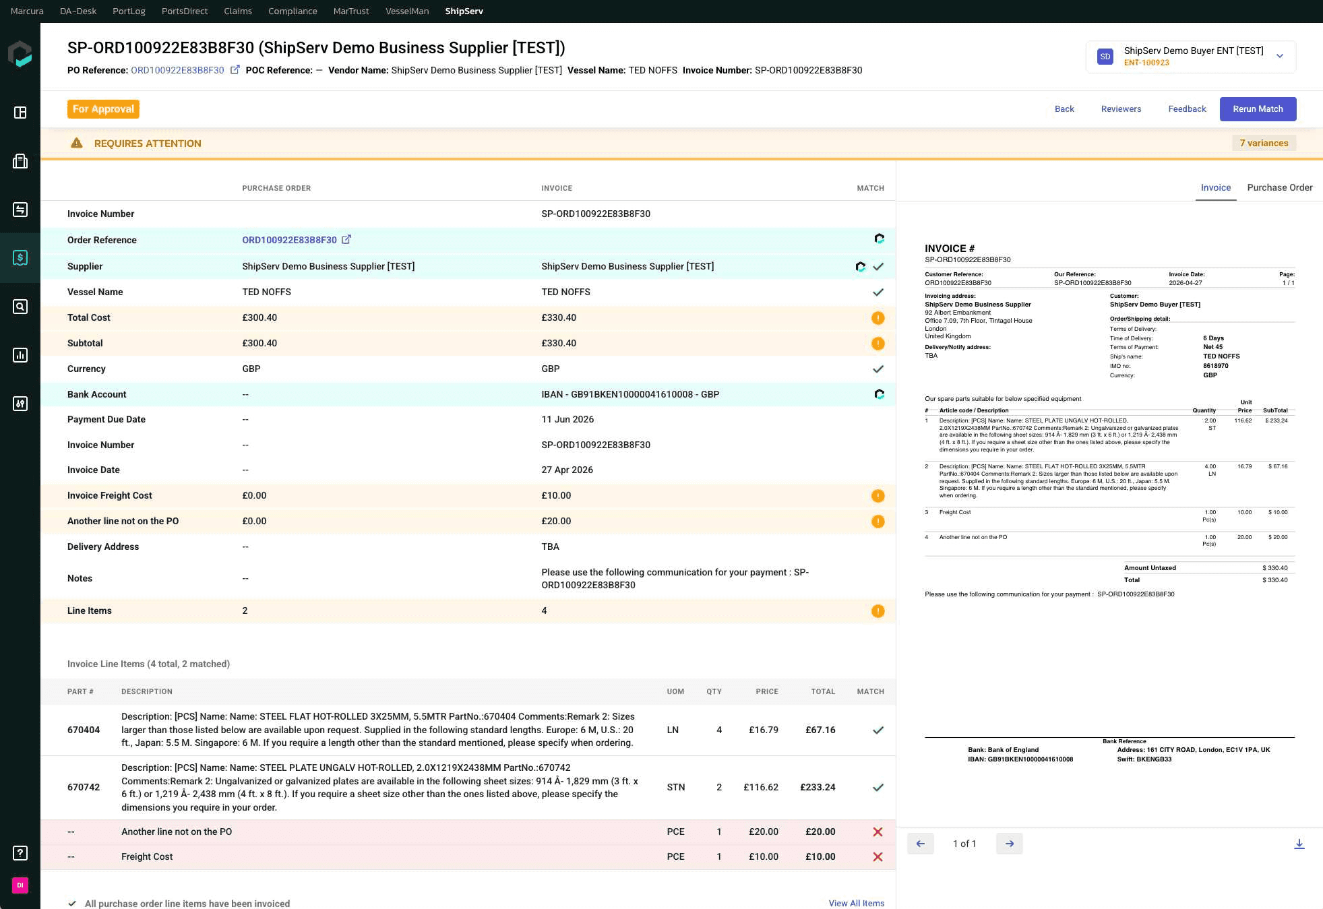Click the Feedback link
Image resolution: width=1323 pixels, height=909 pixels.
1187,109
